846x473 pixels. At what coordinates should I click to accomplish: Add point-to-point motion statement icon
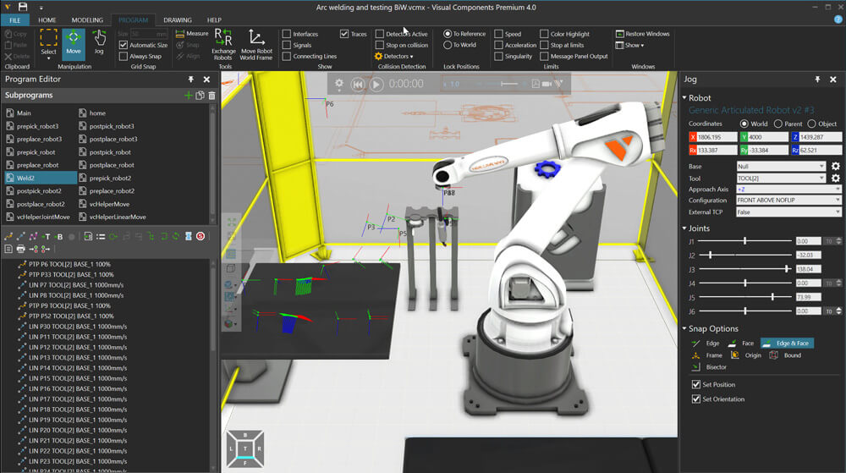point(8,236)
